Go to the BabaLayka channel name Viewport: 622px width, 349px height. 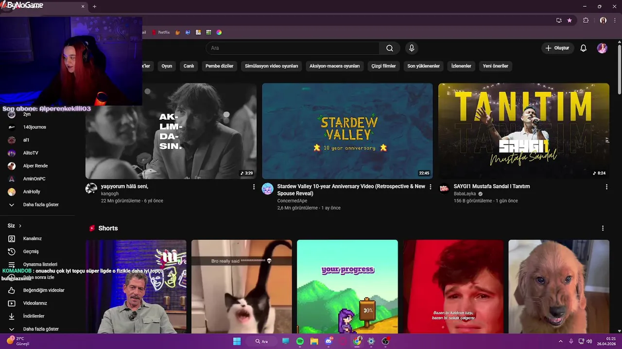coord(465,193)
